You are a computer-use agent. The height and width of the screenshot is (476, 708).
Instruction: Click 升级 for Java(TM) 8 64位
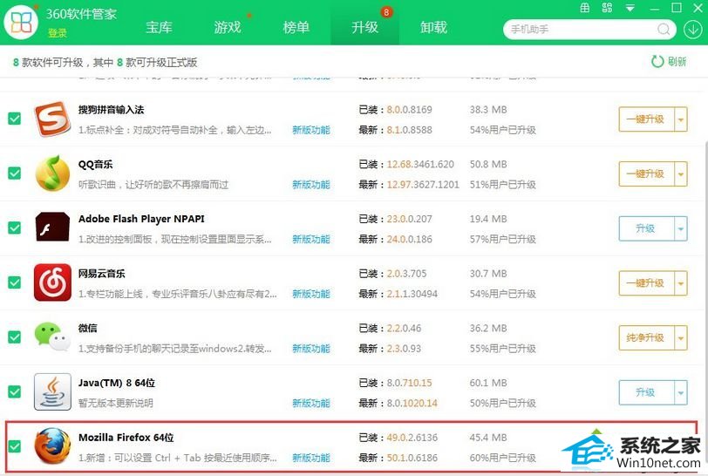(646, 392)
